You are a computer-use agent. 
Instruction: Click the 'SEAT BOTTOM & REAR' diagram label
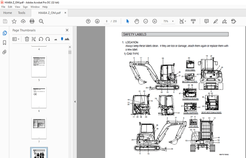point(211,113)
